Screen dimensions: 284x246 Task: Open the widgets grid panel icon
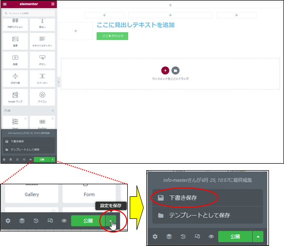tap(53, 4)
